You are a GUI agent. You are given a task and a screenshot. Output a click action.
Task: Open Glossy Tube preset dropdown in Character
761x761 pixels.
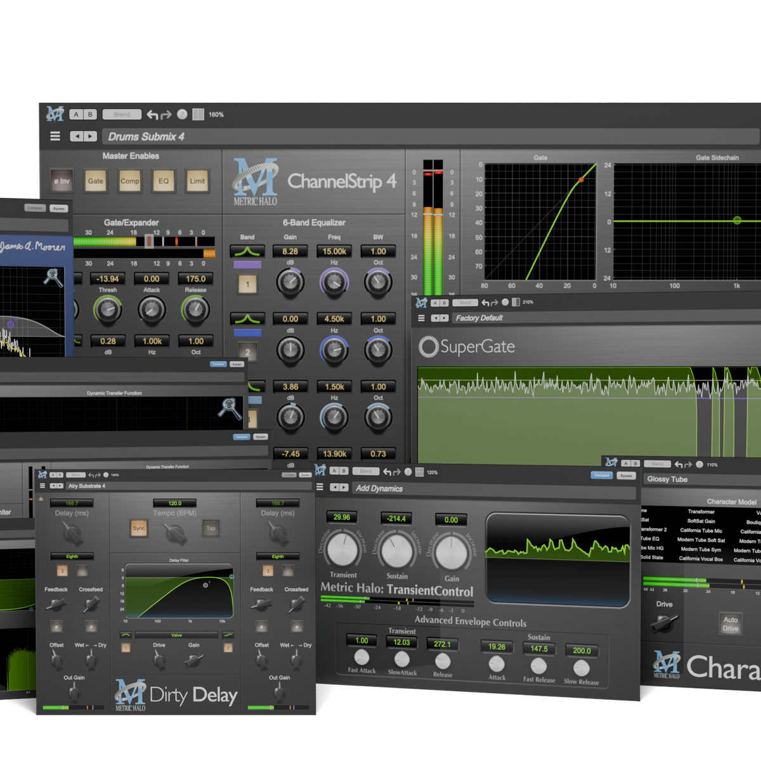click(x=702, y=479)
